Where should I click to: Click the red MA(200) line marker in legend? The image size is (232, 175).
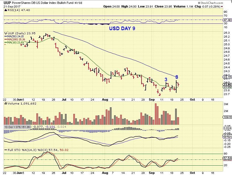tap(6, 40)
